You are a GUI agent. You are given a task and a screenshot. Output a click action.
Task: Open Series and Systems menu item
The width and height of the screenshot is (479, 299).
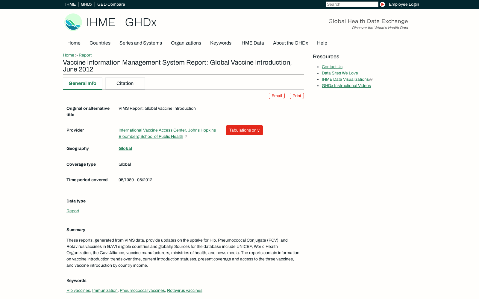[x=141, y=43]
